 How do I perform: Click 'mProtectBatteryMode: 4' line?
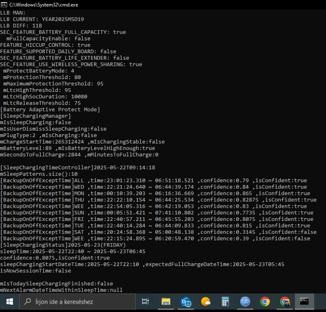click(39, 71)
